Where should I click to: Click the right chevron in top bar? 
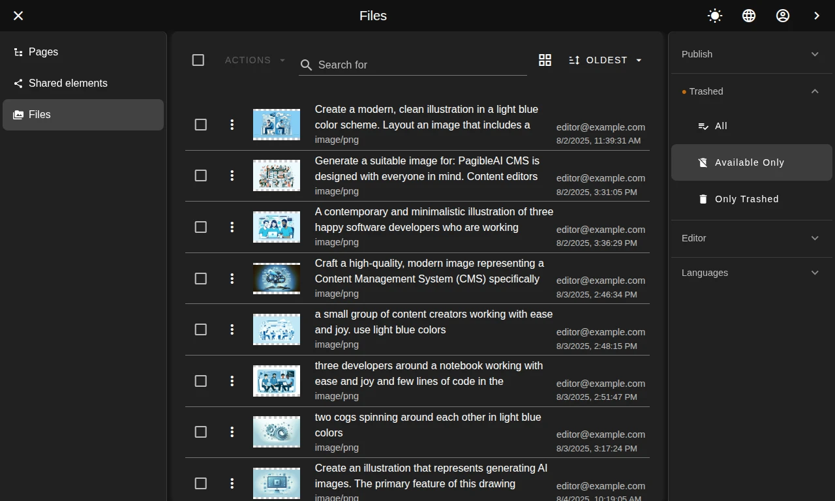tap(817, 16)
